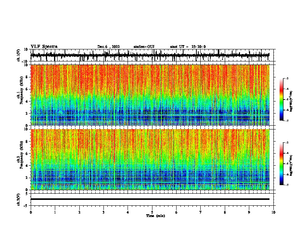
Task: Click the 'VLF Spectra' title text
Action: tap(44, 47)
